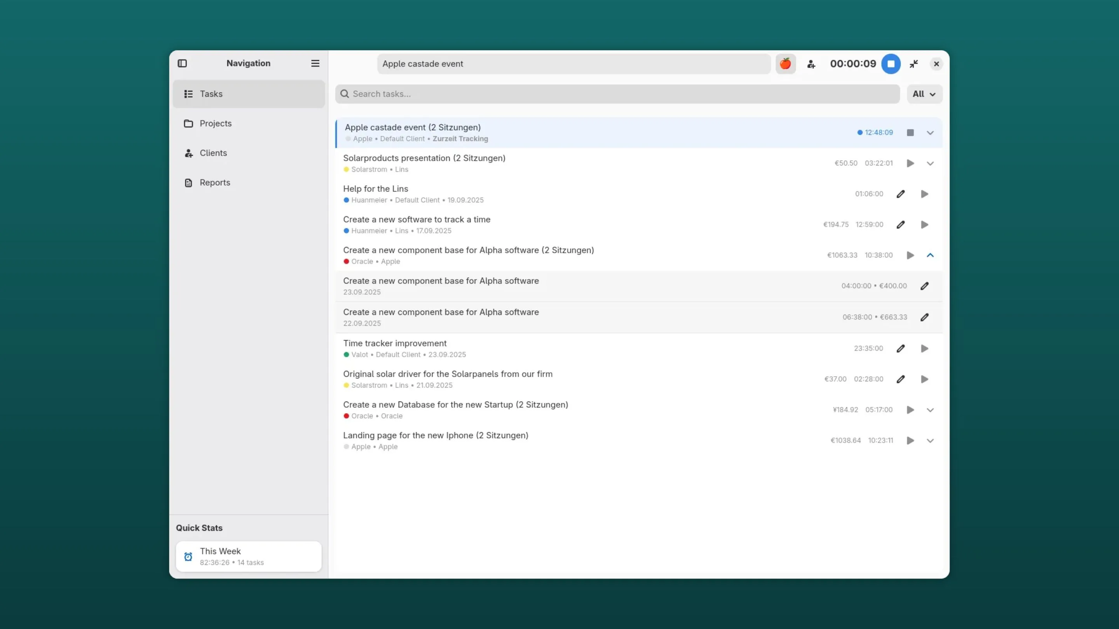Screen dimensions: 1119x629
Task: Select the 'Apple castade event (2 Sitzungen)' title
Action: pos(413,127)
